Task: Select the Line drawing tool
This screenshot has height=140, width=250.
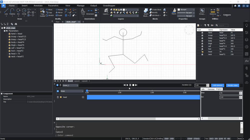Action: [x=6, y=12]
